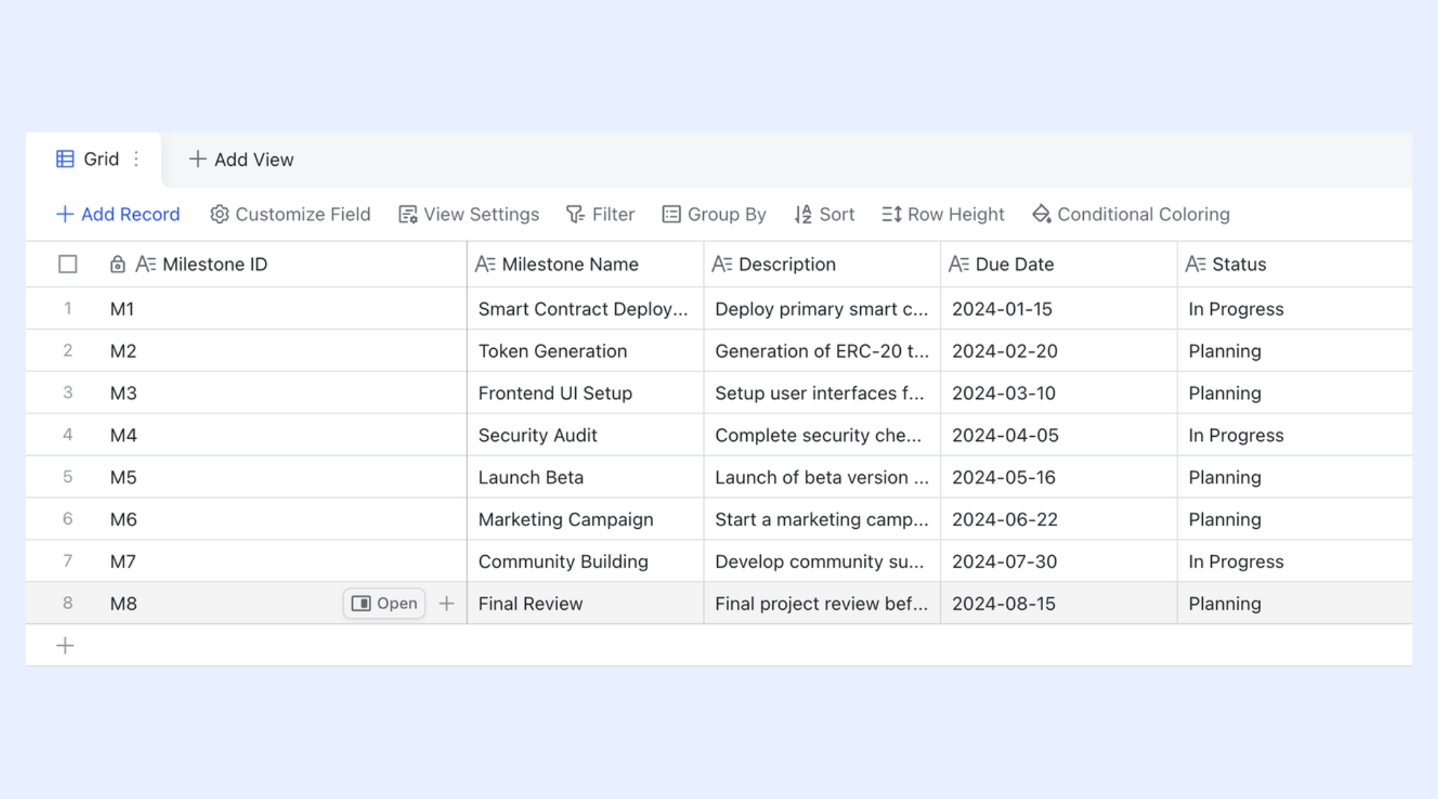
Task: Select the Token Generation cell
Action: (x=586, y=351)
